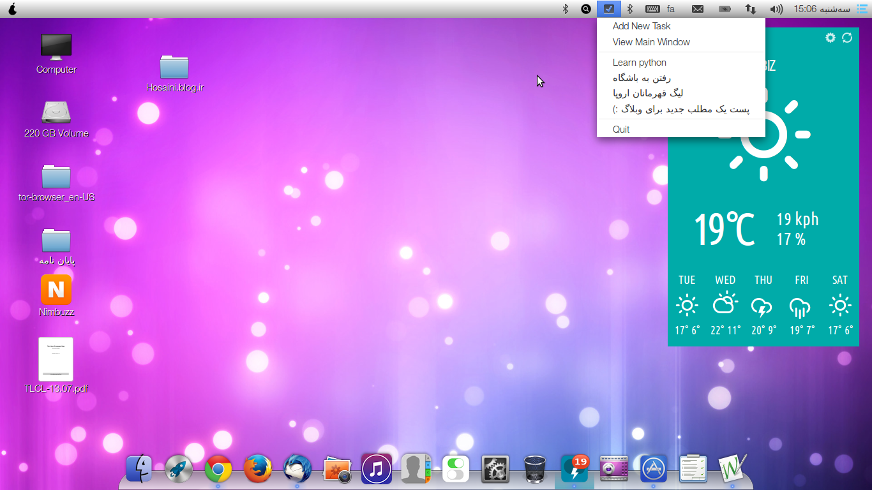Screen dimensions: 872x490
Task: Select the Nimbuzz desktop shortcut
Action: [56, 290]
